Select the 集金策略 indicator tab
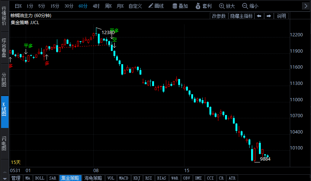The width and height of the screenshot is (311, 181). pyautogui.click(x=70, y=178)
